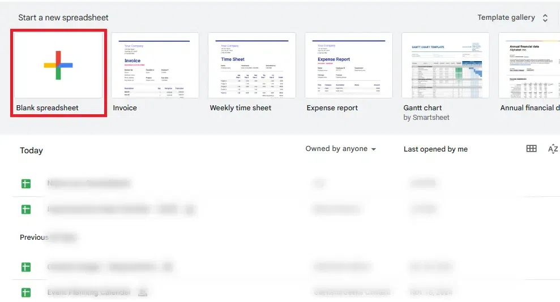Click the Today section heading
The image size is (560, 302).
pos(32,150)
